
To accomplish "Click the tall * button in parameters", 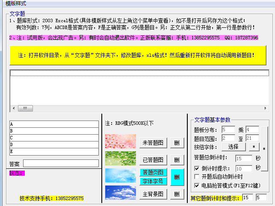I will (x=264, y=149).
